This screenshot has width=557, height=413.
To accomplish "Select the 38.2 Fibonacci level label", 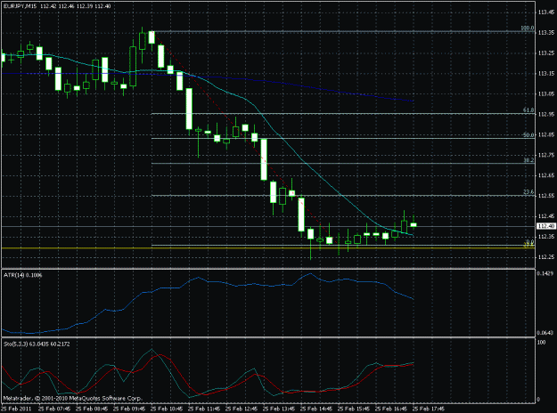I will [x=528, y=160].
